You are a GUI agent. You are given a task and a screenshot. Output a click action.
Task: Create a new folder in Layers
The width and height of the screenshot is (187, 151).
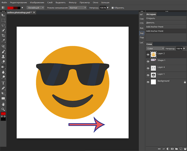point(177,149)
